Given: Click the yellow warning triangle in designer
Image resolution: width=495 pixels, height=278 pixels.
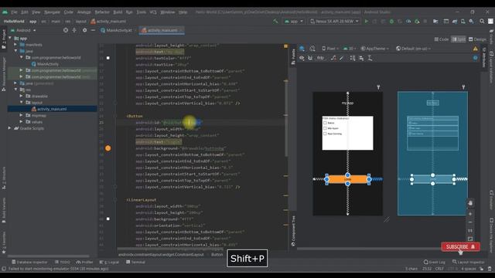Looking at the screenshot, I should tap(476, 49).
